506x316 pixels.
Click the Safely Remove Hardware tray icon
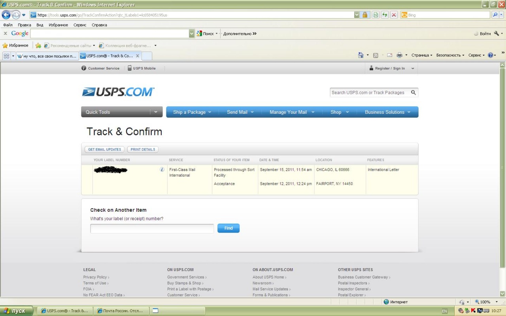point(467,311)
